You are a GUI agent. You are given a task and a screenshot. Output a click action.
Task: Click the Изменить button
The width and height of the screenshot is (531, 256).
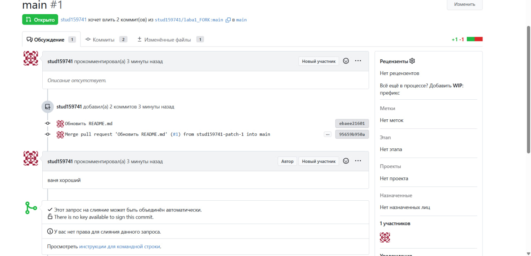[x=464, y=5]
